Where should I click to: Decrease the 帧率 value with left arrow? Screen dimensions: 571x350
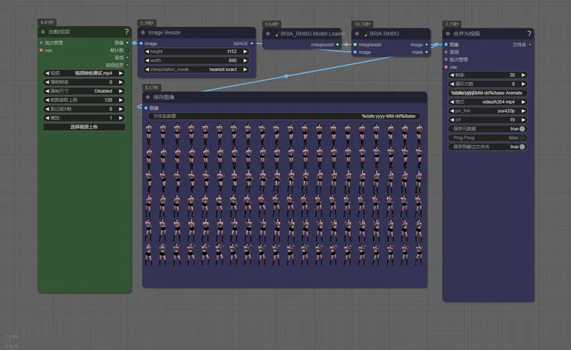[451, 75]
